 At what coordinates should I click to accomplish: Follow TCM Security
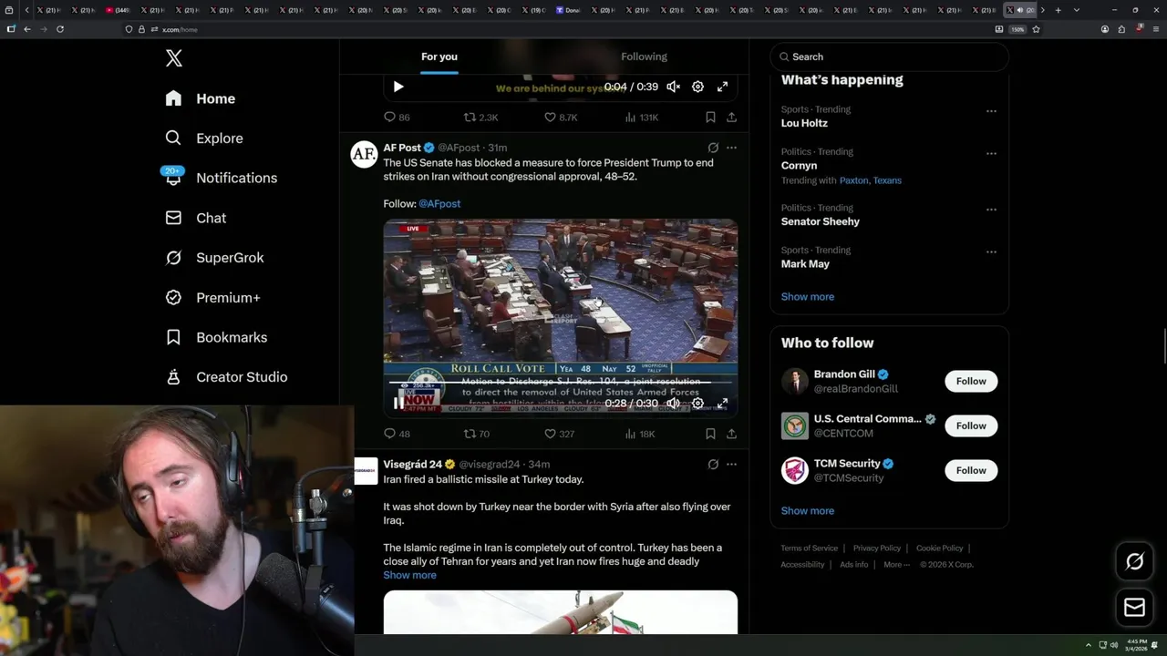point(971,471)
